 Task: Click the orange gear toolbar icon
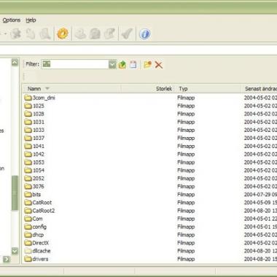[63, 34]
